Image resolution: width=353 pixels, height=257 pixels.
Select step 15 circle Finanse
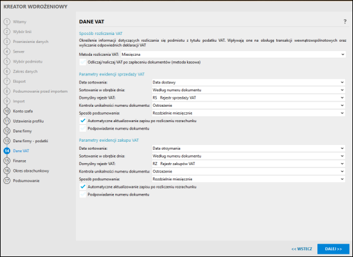[x=7, y=161]
